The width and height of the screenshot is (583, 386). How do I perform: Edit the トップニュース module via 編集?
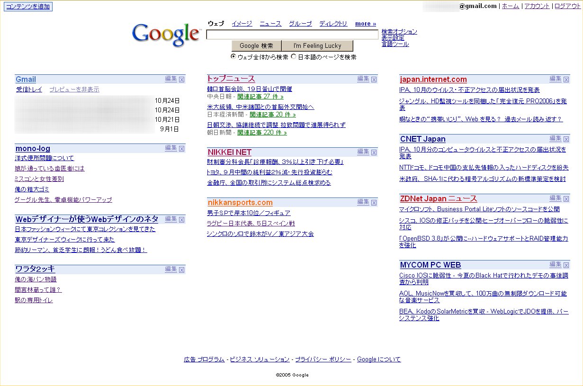coord(363,79)
